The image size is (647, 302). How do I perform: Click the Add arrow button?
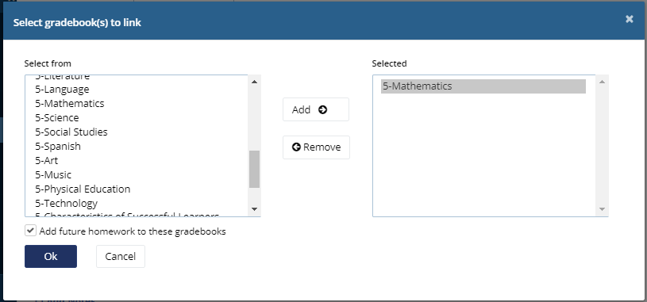[x=316, y=109]
